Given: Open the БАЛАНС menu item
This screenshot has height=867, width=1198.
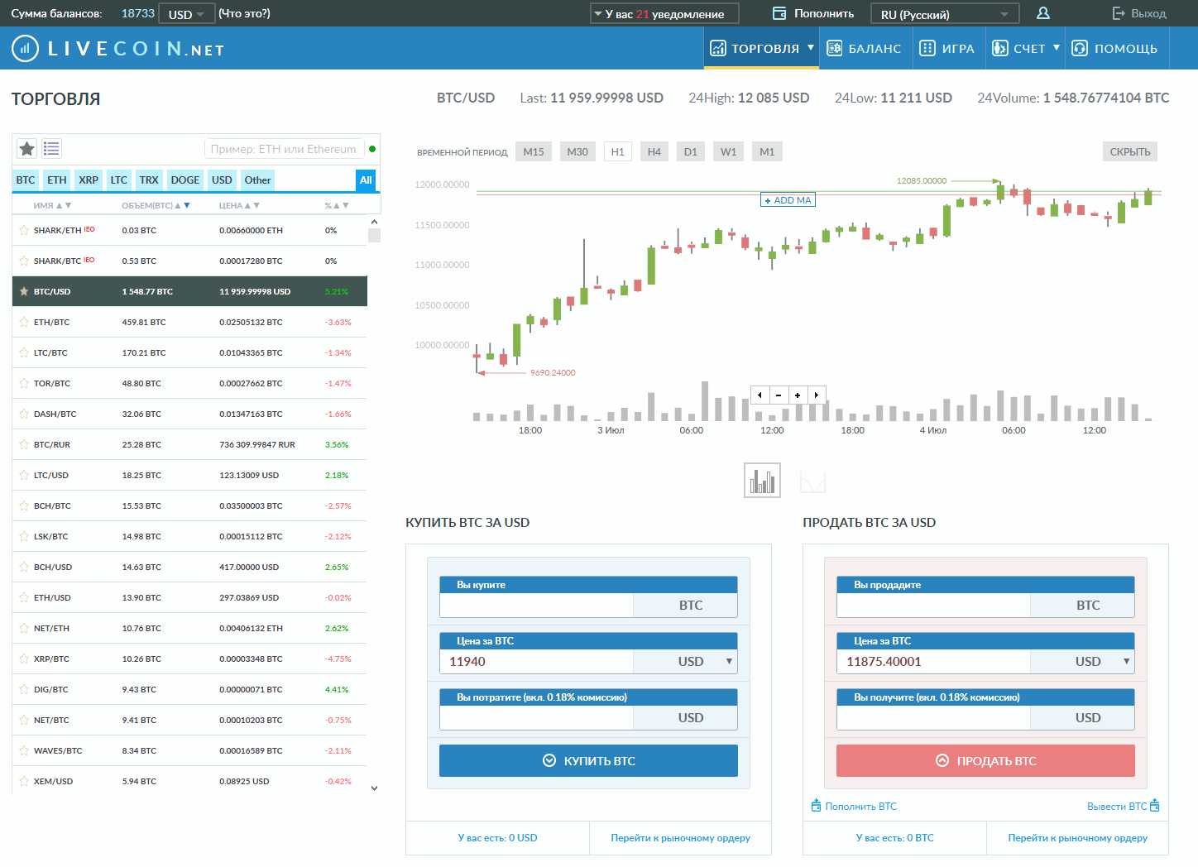Looking at the screenshot, I should click(x=864, y=48).
